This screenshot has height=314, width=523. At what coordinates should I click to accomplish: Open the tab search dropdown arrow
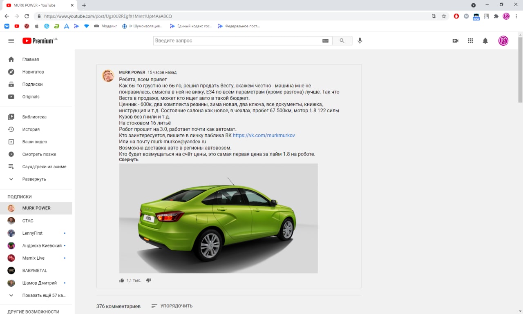(474, 5)
